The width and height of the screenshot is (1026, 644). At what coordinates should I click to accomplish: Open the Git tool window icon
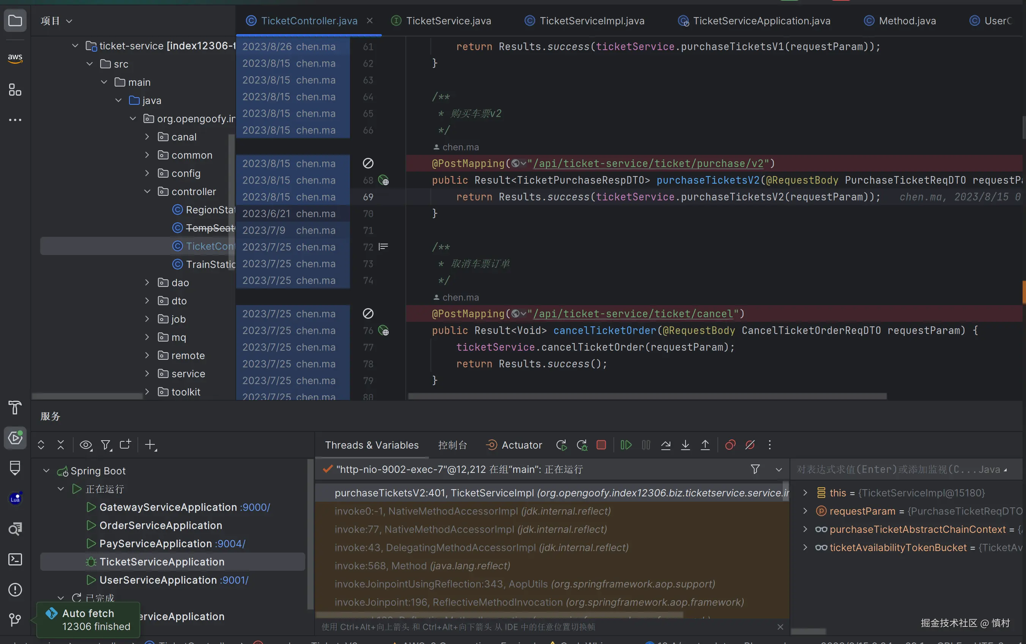click(x=15, y=619)
